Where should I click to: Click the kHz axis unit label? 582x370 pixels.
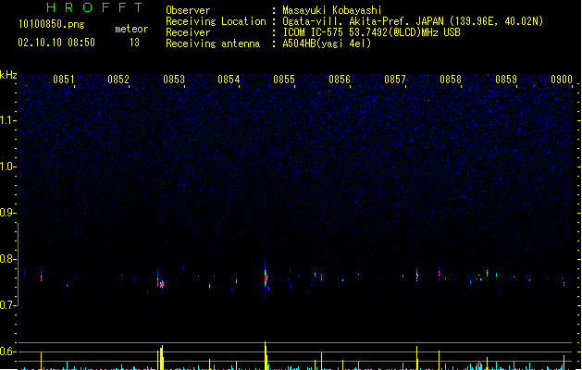pyautogui.click(x=8, y=75)
